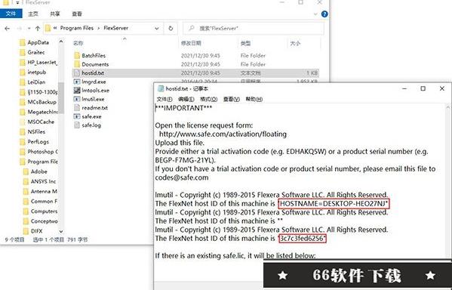Viewport: 452px width, 290px height.
Task: Select the MSOCache folder in sidebar
Action: point(41,122)
